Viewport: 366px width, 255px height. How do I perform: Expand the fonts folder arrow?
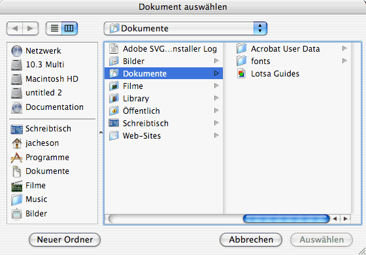click(x=344, y=61)
